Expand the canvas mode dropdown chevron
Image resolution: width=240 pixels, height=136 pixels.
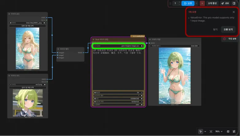(205, 131)
